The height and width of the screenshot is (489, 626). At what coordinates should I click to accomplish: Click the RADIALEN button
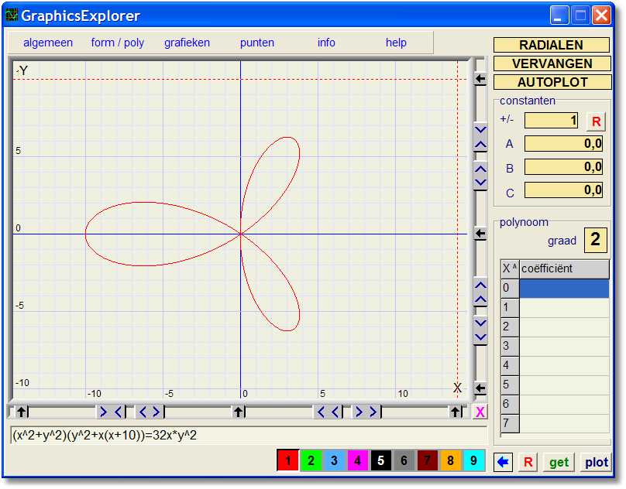tap(552, 45)
